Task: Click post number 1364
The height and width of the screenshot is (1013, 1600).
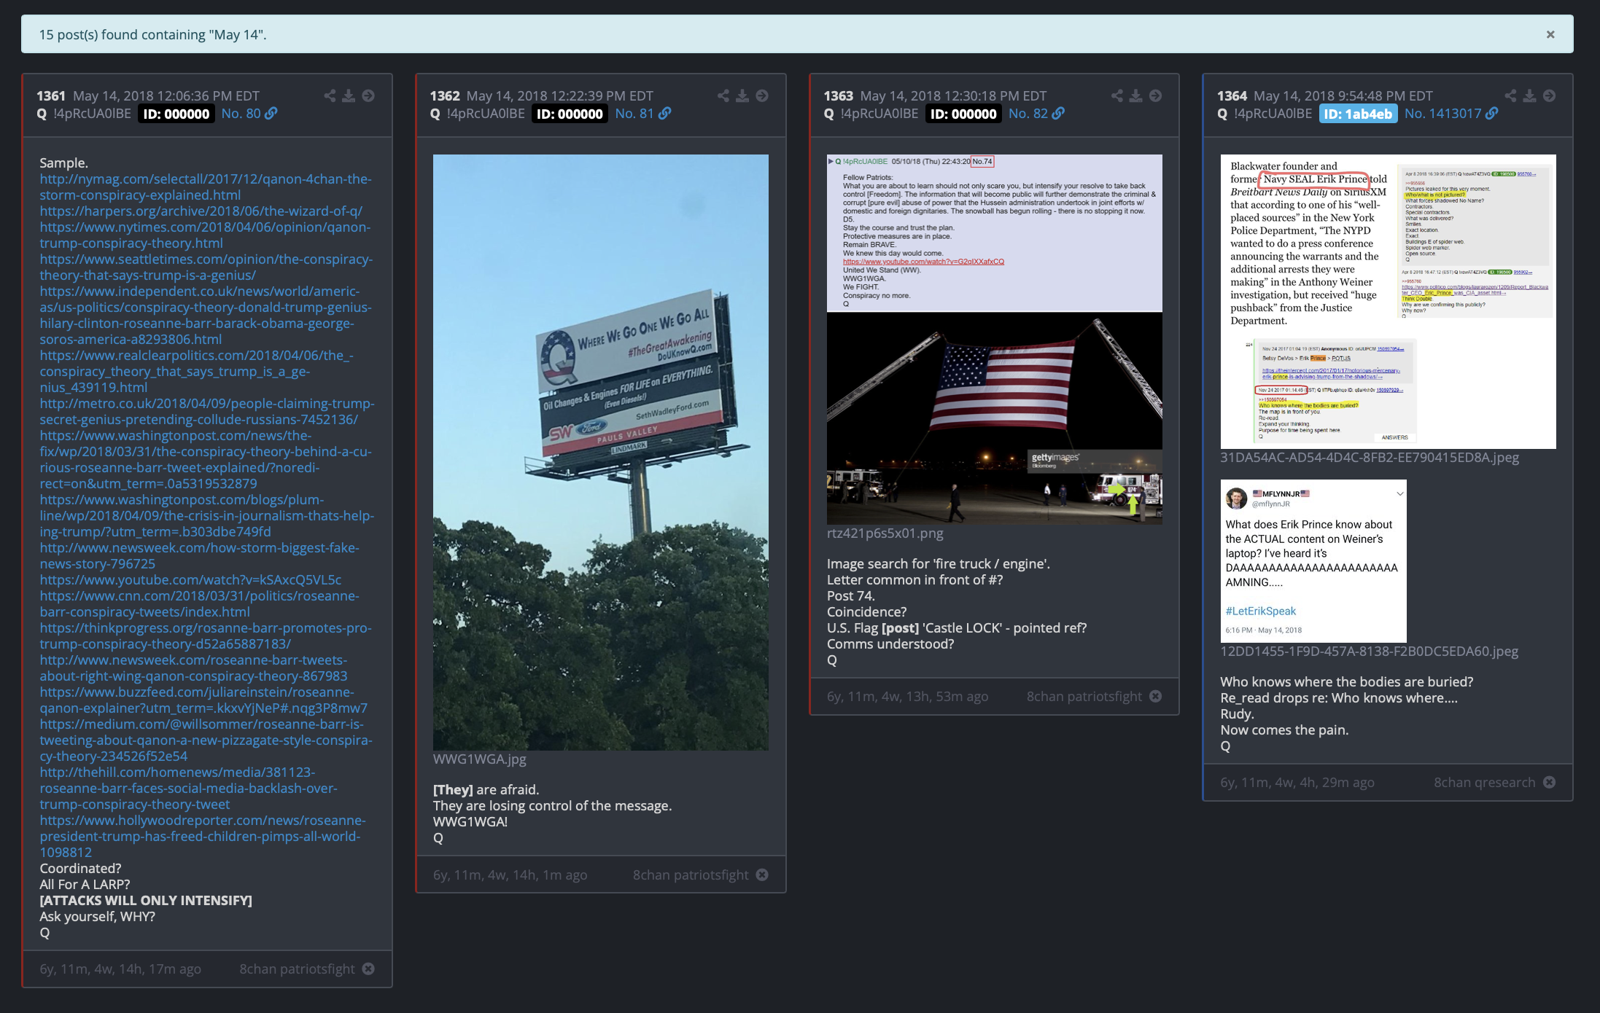Action: (1232, 96)
